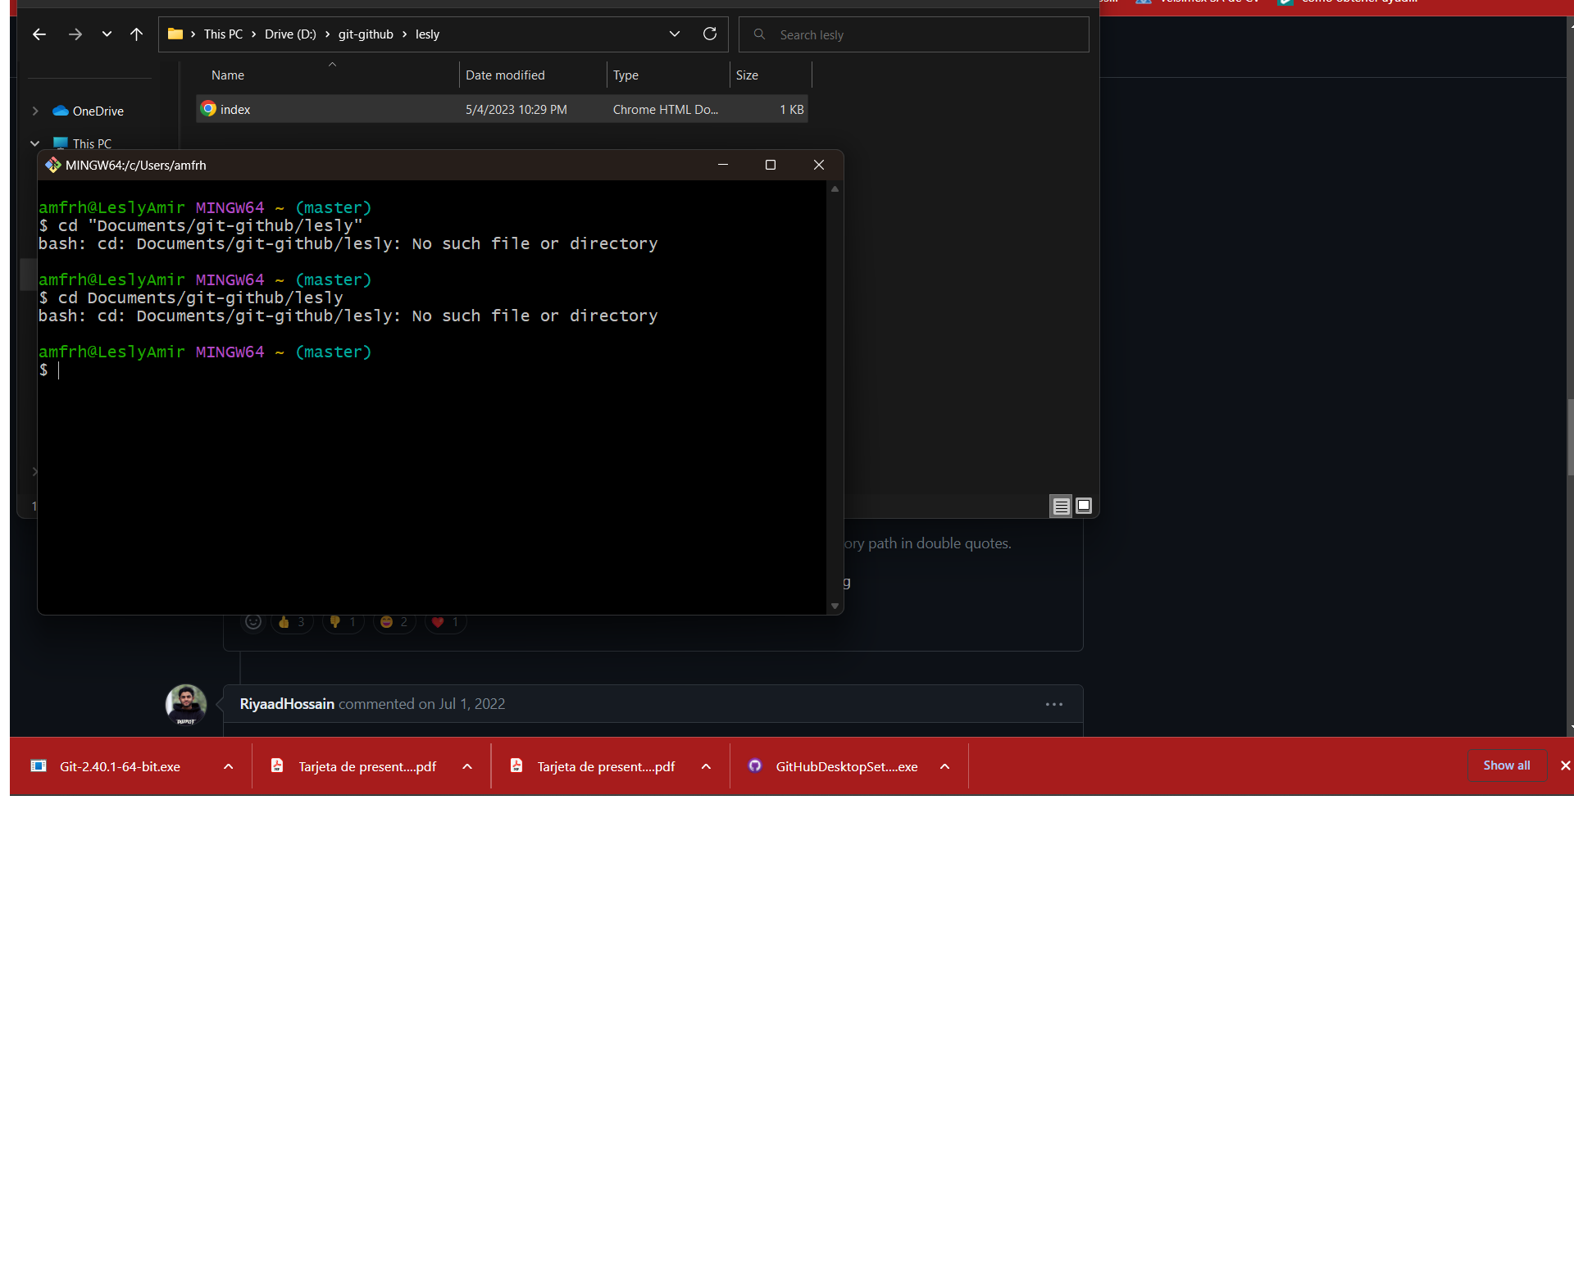Click Tarjeta de present....pdf first file
Image resolution: width=1574 pixels, height=1272 pixels.
coord(366,765)
